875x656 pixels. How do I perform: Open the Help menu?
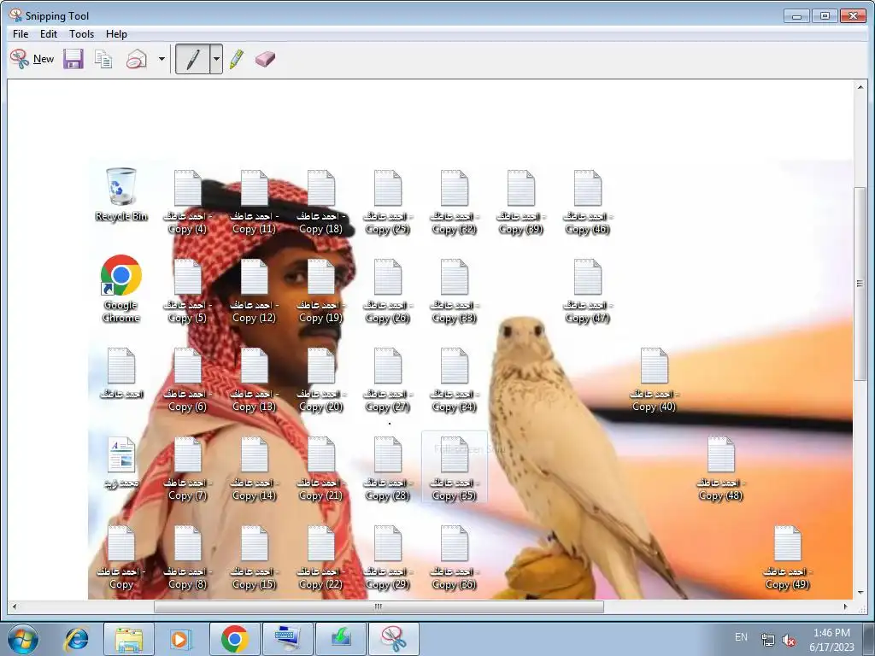(x=116, y=34)
